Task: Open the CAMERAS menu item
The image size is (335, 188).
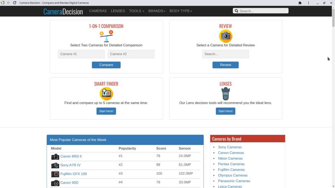Action: click(98, 11)
